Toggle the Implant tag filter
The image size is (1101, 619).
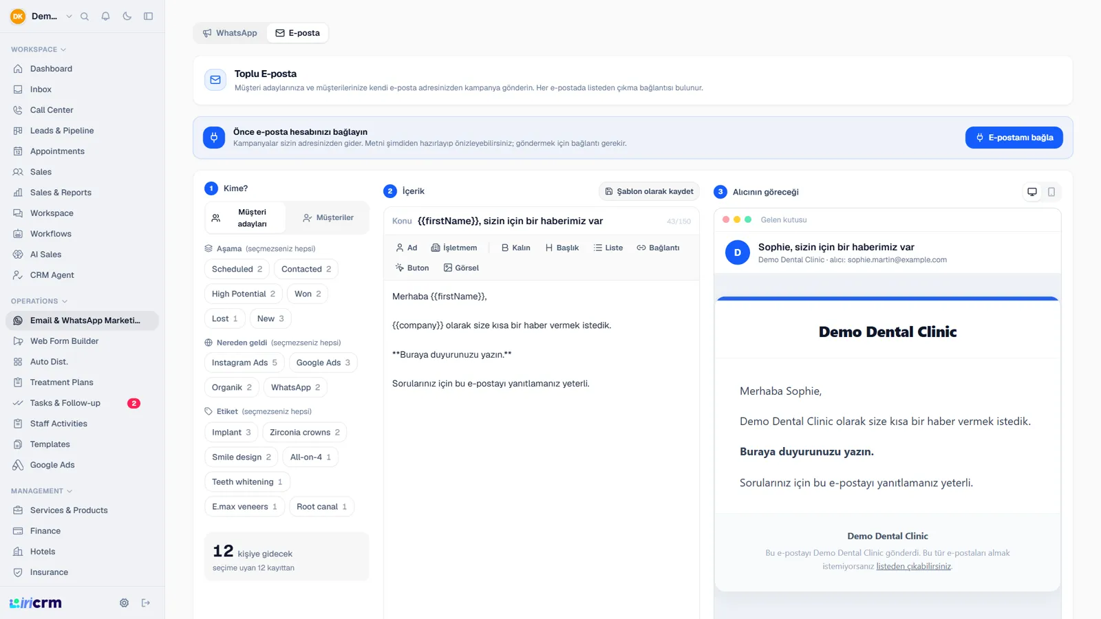(231, 433)
